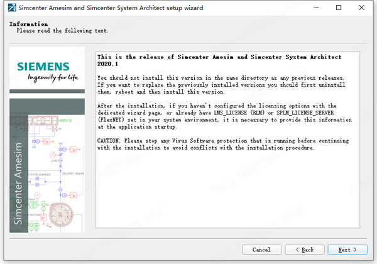Cancel the setup wizard
The width and height of the screenshot is (377, 264).
click(x=261, y=250)
